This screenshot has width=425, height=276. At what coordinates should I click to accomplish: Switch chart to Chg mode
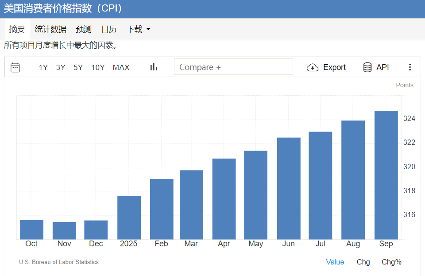pos(363,262)
